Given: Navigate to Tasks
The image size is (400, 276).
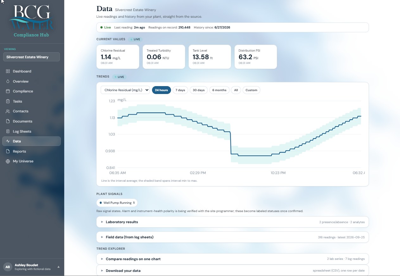Looking at the screenshot, I should 31,101.
